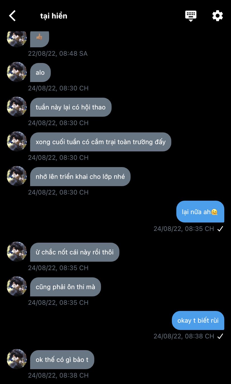Tap the avatar beside "ok thế có gì bảo t"

[17, 359]
